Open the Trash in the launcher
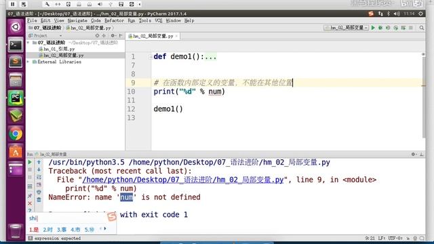This screenshot has width=434, height=244. [16, 231]
